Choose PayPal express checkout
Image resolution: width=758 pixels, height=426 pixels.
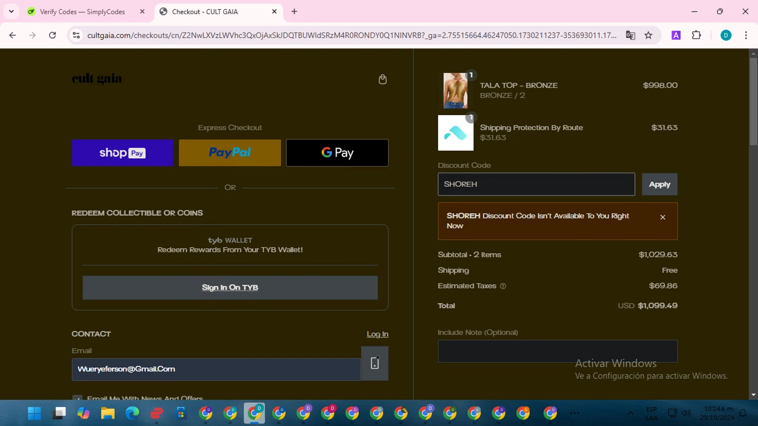pos(230,153)
